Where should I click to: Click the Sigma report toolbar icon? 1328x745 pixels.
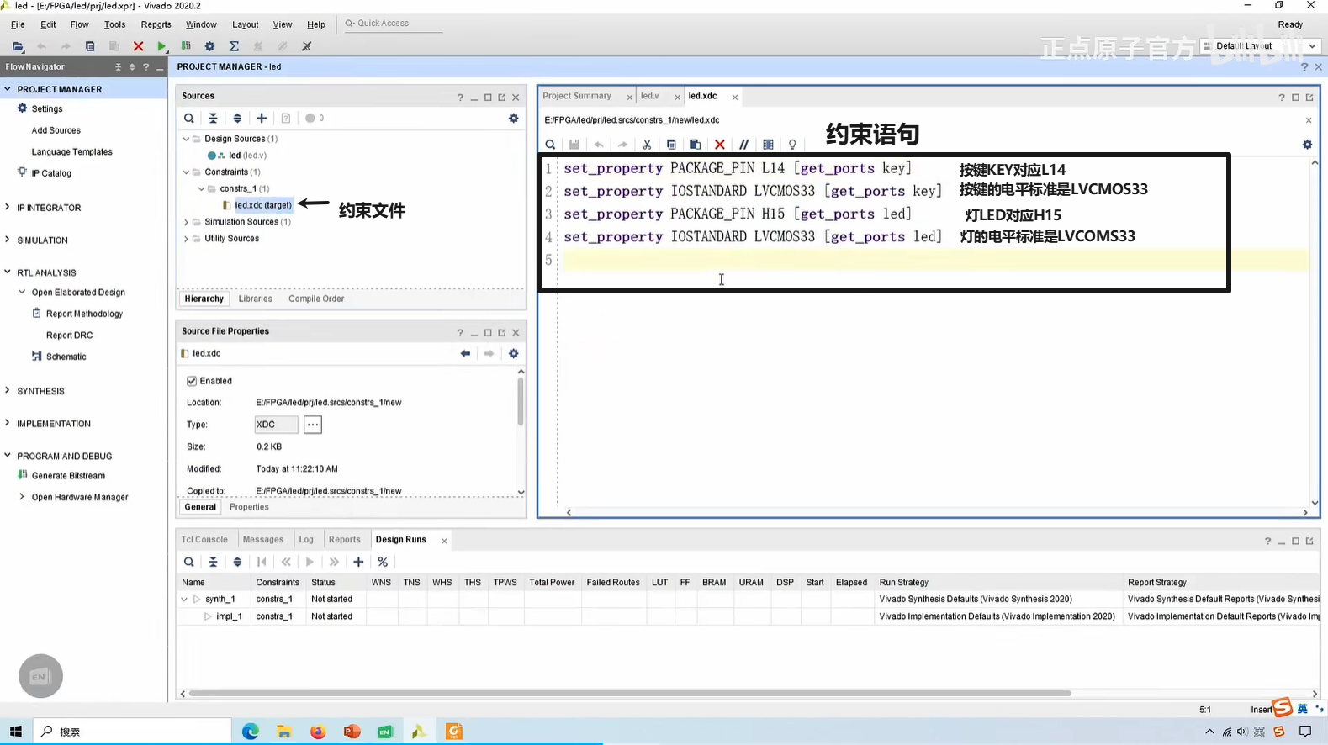pos(234,46)
